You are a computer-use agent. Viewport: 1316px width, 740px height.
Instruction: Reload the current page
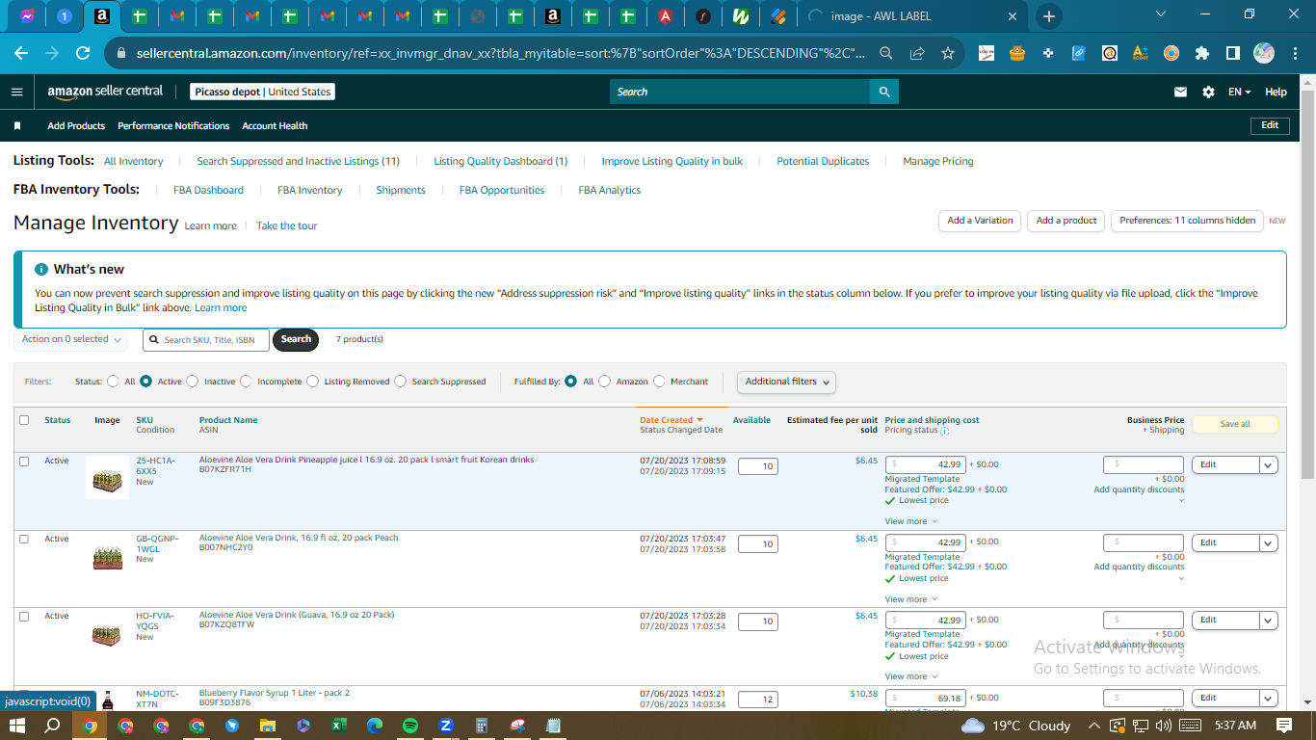[x=83, y=54]
